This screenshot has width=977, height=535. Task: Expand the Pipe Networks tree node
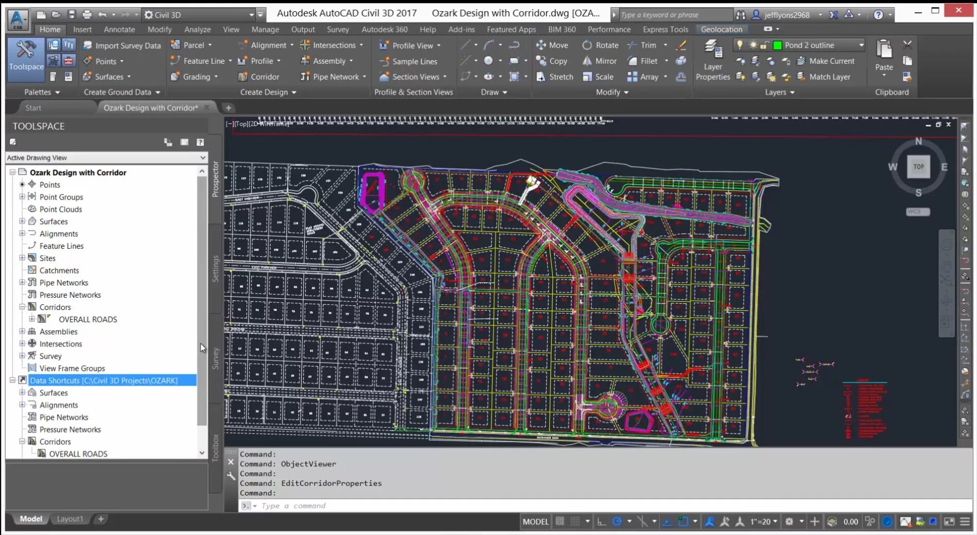(22, 283)
